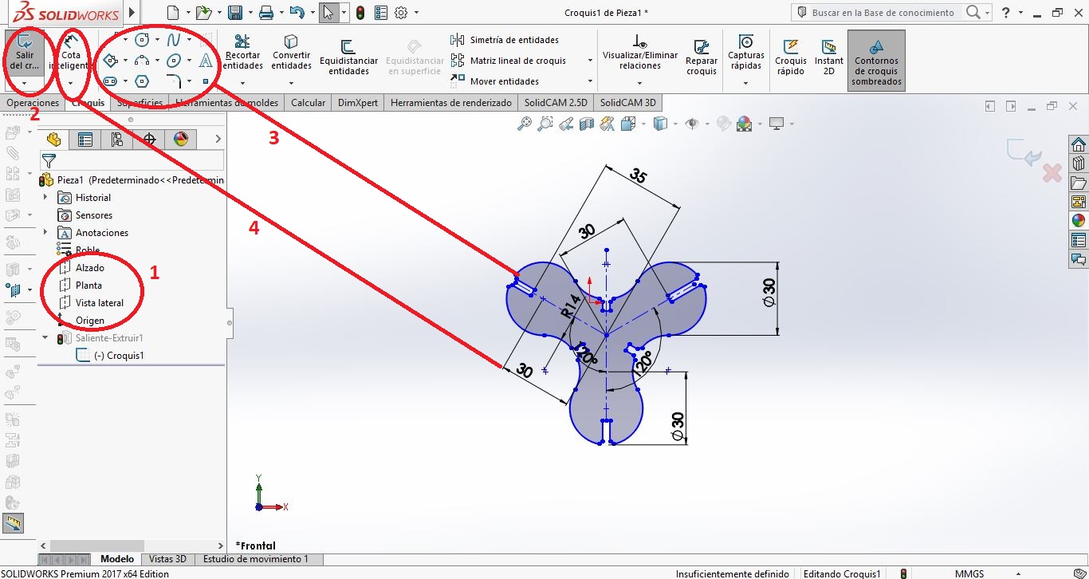The height and width of the screenshot is (579, 1089).
Task: Open the Capturas rápidas dropdown arrow
Action: tap(746, 83)
